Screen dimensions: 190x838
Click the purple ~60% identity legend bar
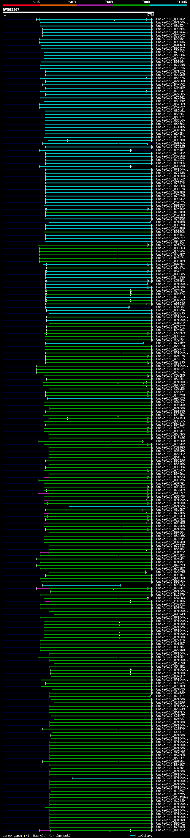[95, 6]
